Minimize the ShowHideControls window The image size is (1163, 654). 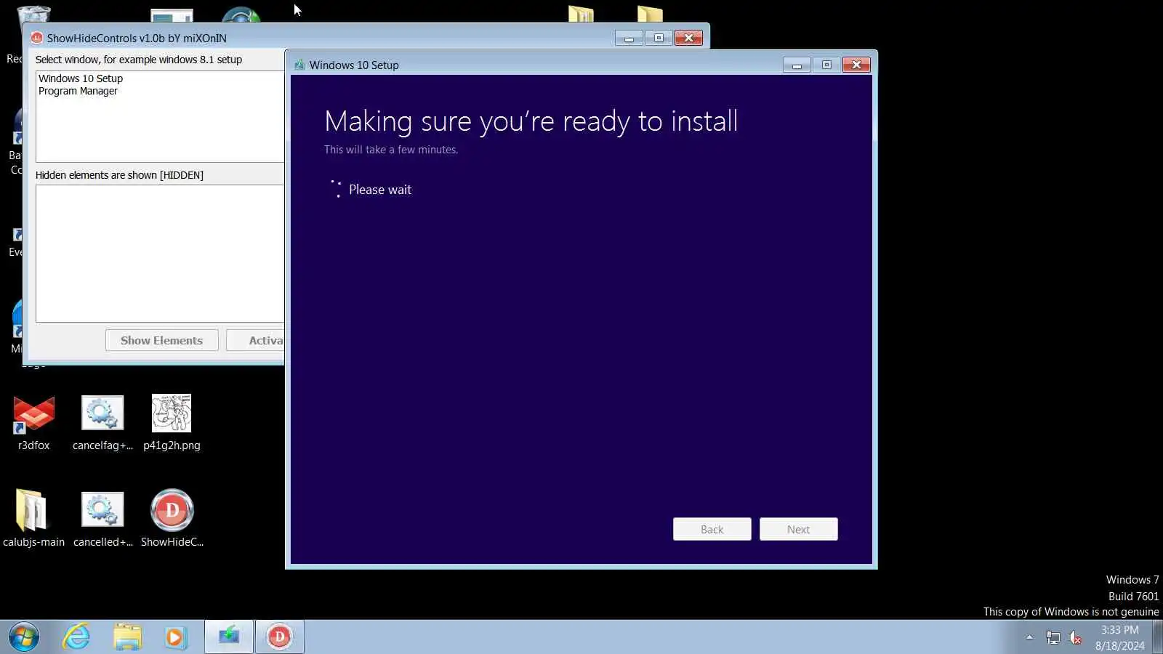(x=629, y=38)
